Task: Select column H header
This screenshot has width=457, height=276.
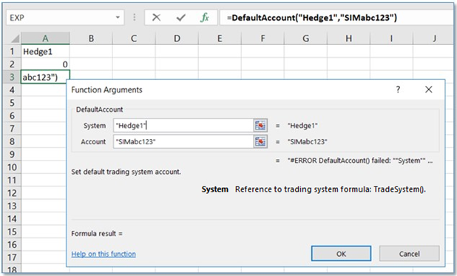Action: pos(348,38)
